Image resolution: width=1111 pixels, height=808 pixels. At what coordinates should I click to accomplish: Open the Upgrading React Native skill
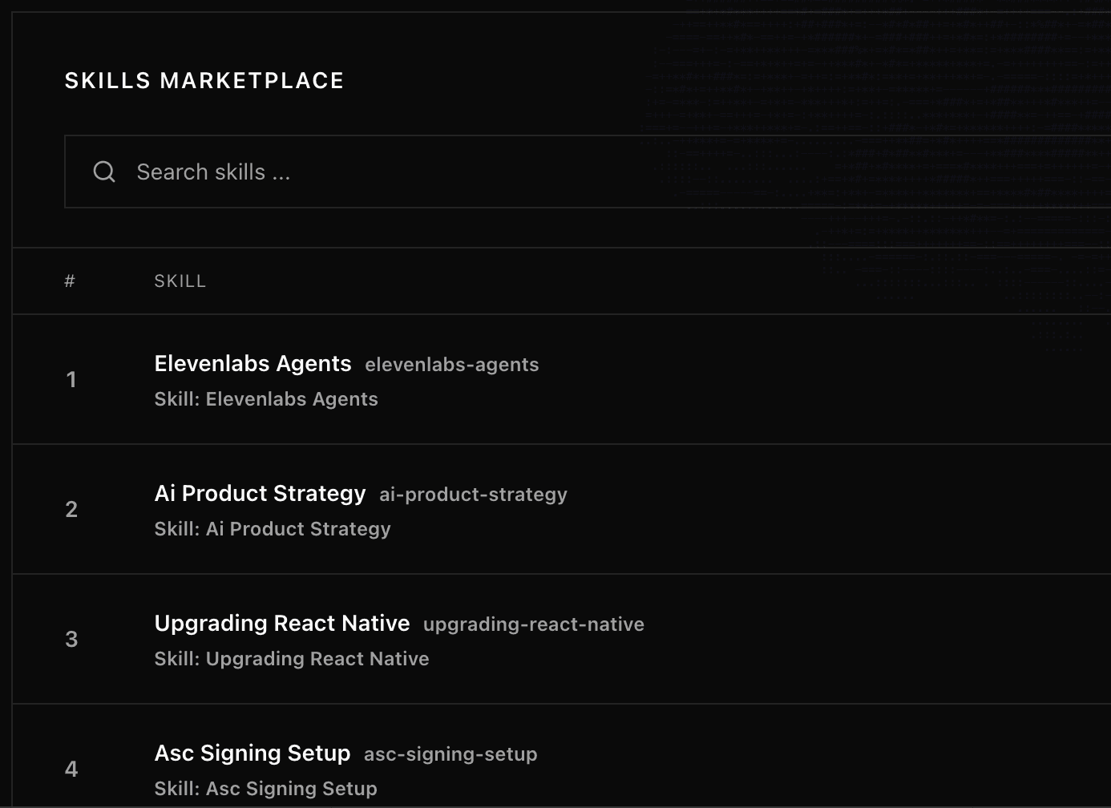coord(282,624)
